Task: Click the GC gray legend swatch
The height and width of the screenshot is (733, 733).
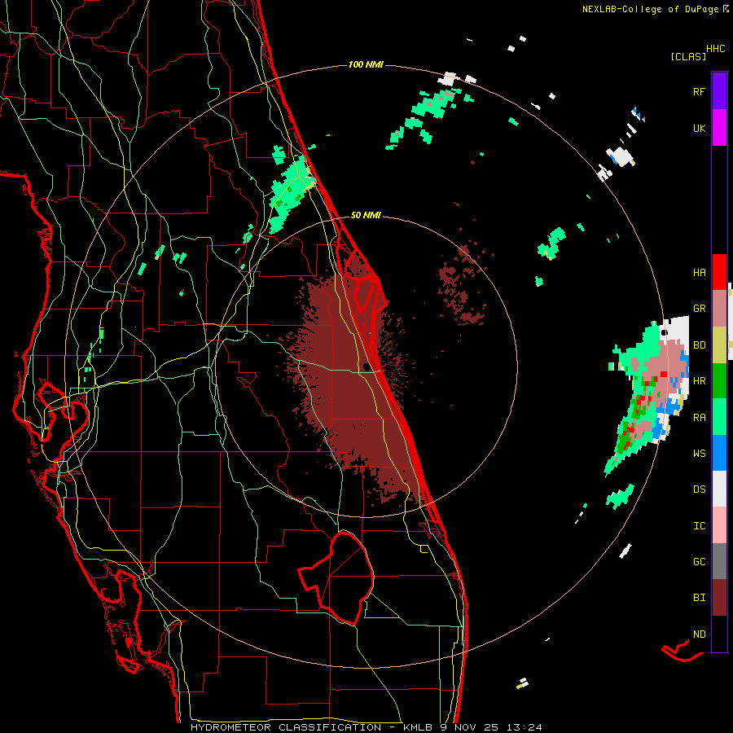Action: [719, 561]
